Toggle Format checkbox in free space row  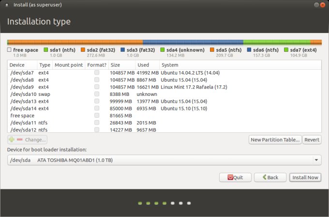pyautogui.click(x=97, y=116)
